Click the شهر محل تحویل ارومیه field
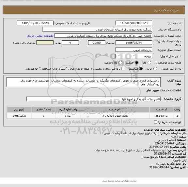Image resolution: width=188 pixels, height=187 pixels. pos(134,56)
